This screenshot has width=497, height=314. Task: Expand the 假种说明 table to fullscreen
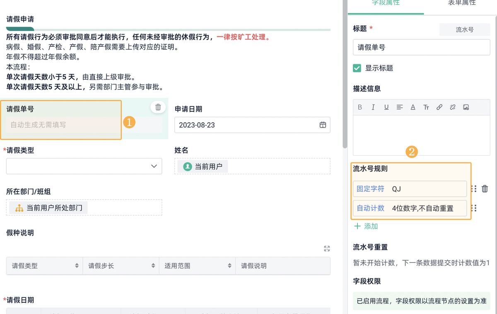click(x=326, y=249)
